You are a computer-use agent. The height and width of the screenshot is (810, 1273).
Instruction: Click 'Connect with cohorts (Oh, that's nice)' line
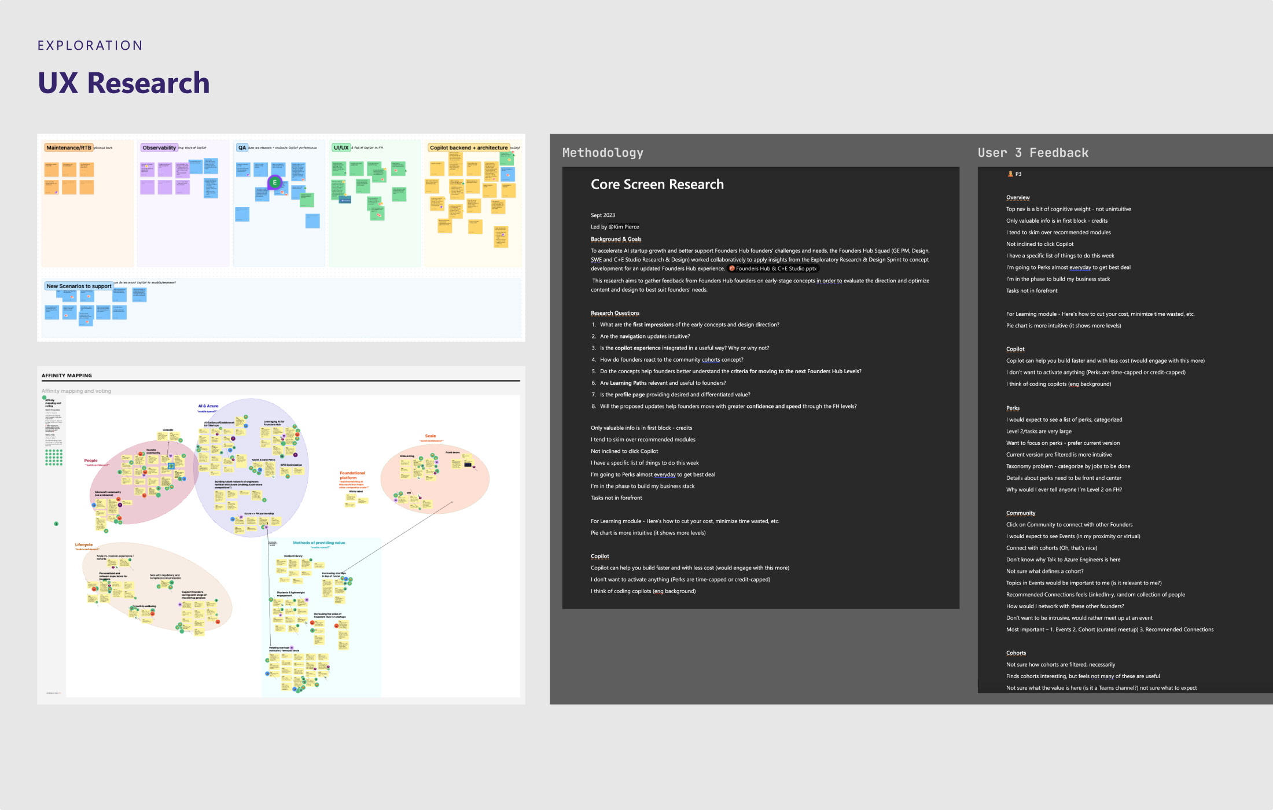point(1051,548)
